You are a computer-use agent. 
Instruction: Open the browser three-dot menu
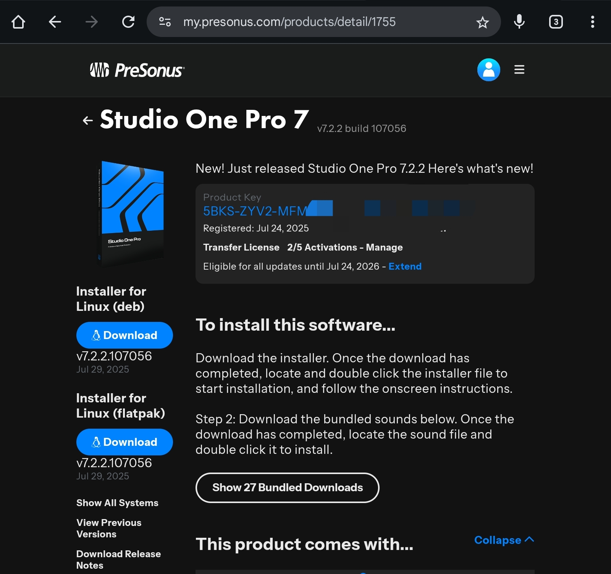tap(593, 22)
